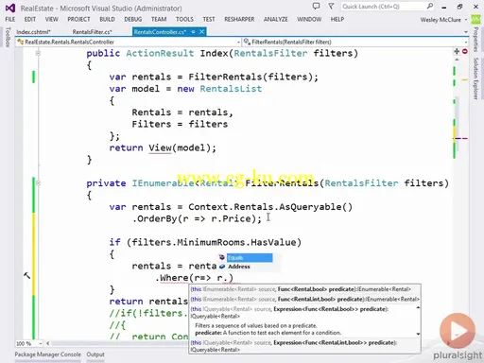Close the RentalsController.cs tab
The height and width of the screenshot is (363, 484).
click(x=201, y=32)
